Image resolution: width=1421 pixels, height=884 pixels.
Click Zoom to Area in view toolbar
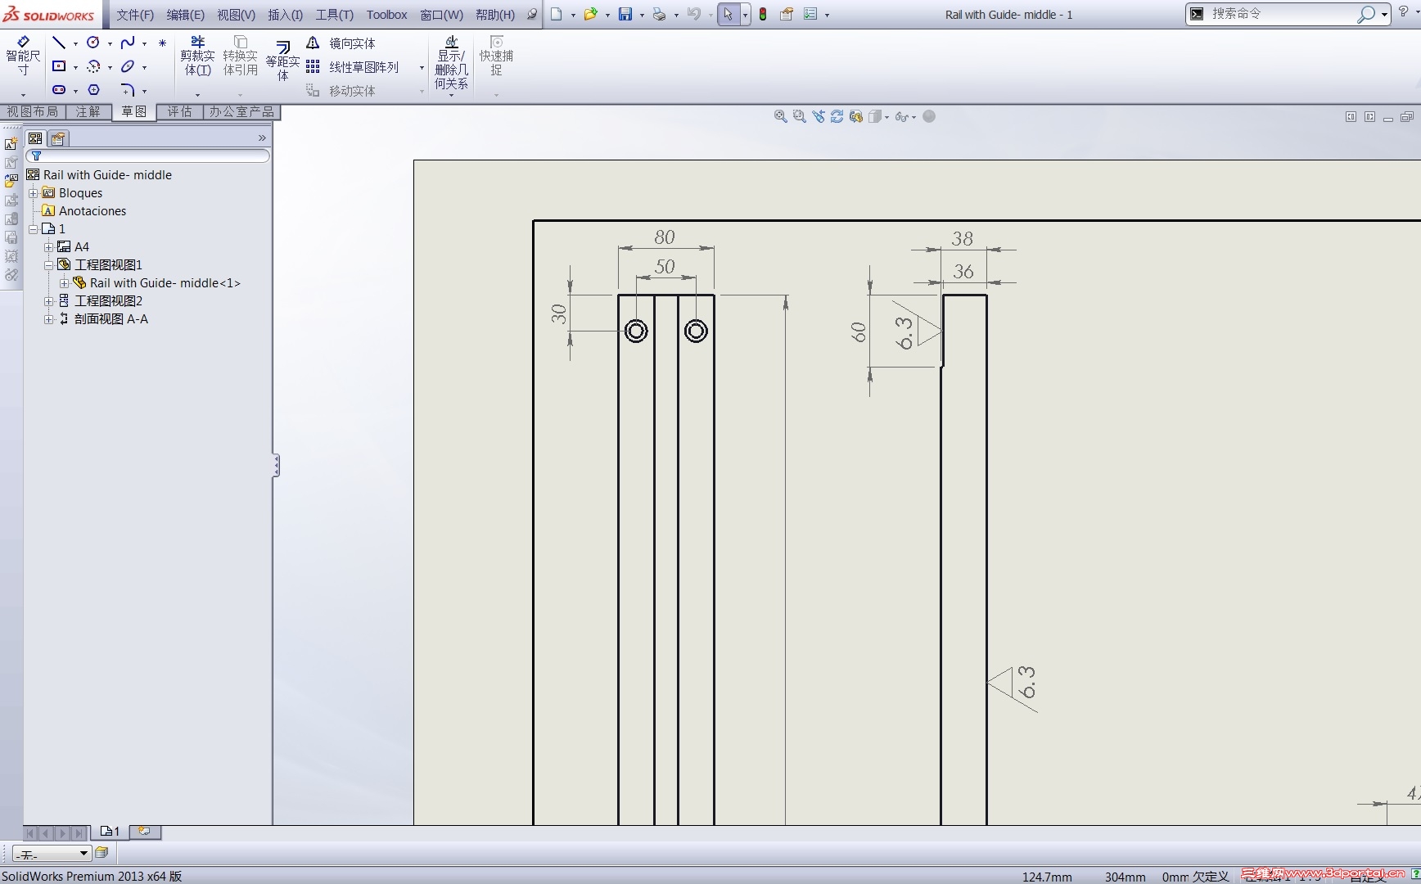click(799, 116)
